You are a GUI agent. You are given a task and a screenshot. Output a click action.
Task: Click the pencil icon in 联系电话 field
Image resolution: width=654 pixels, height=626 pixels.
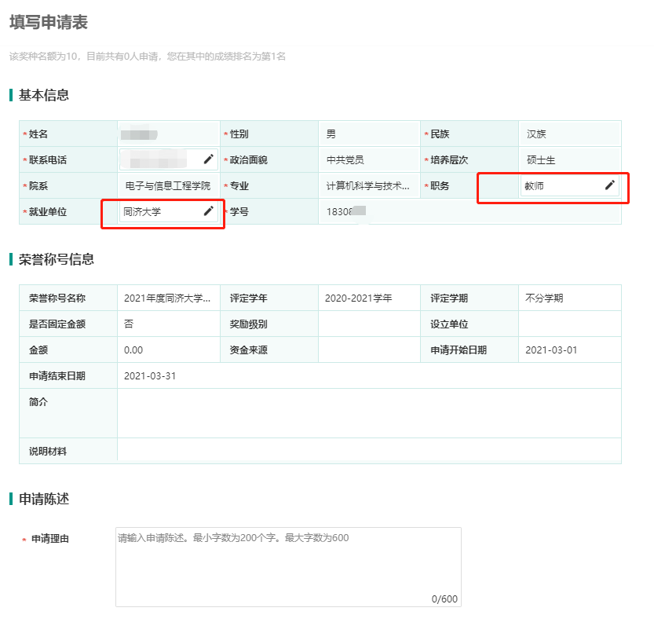pyautogui.click(x=208, y=159)
